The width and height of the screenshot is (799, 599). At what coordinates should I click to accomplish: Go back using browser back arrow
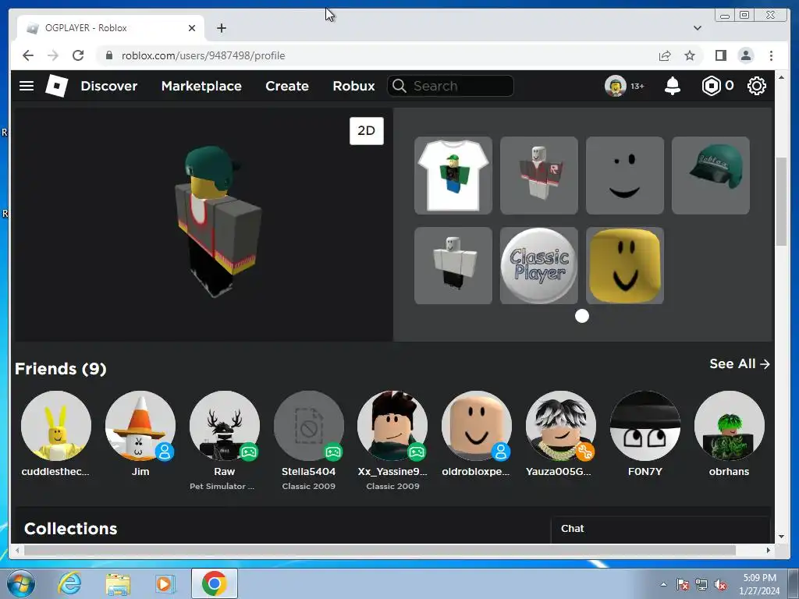coord(28,55)
